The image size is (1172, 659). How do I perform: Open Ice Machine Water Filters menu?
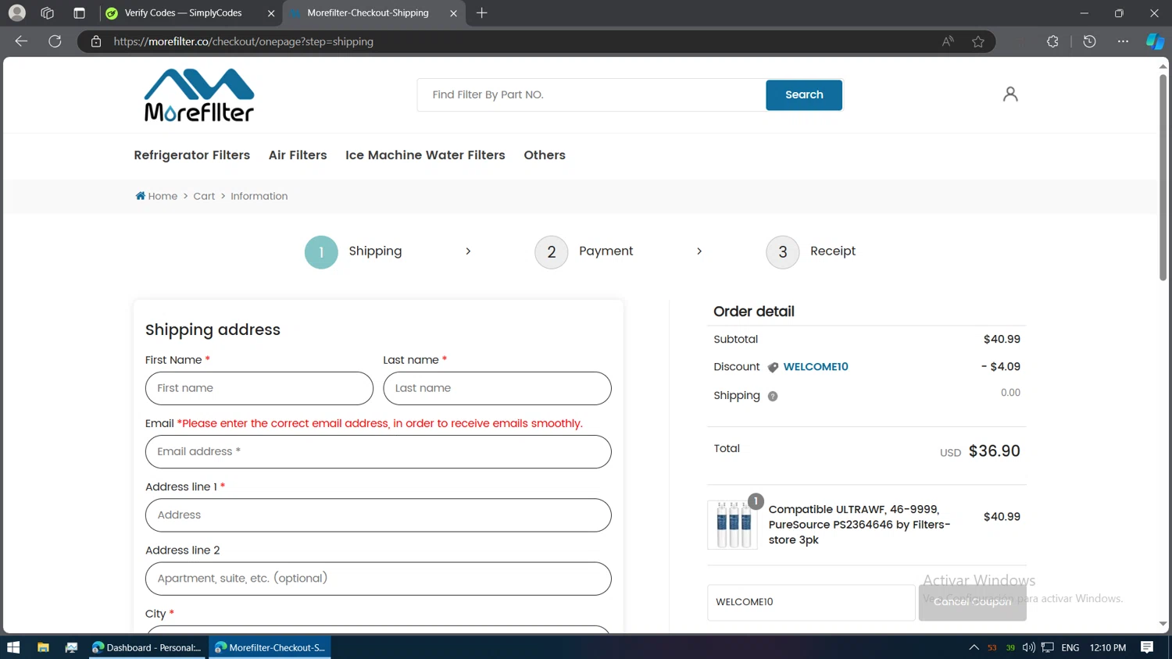pyautogui.click(x=425, y=155)
